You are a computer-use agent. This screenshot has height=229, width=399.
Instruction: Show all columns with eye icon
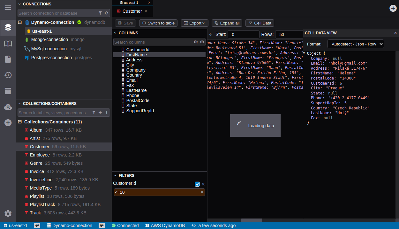click(x=202, y=42)
